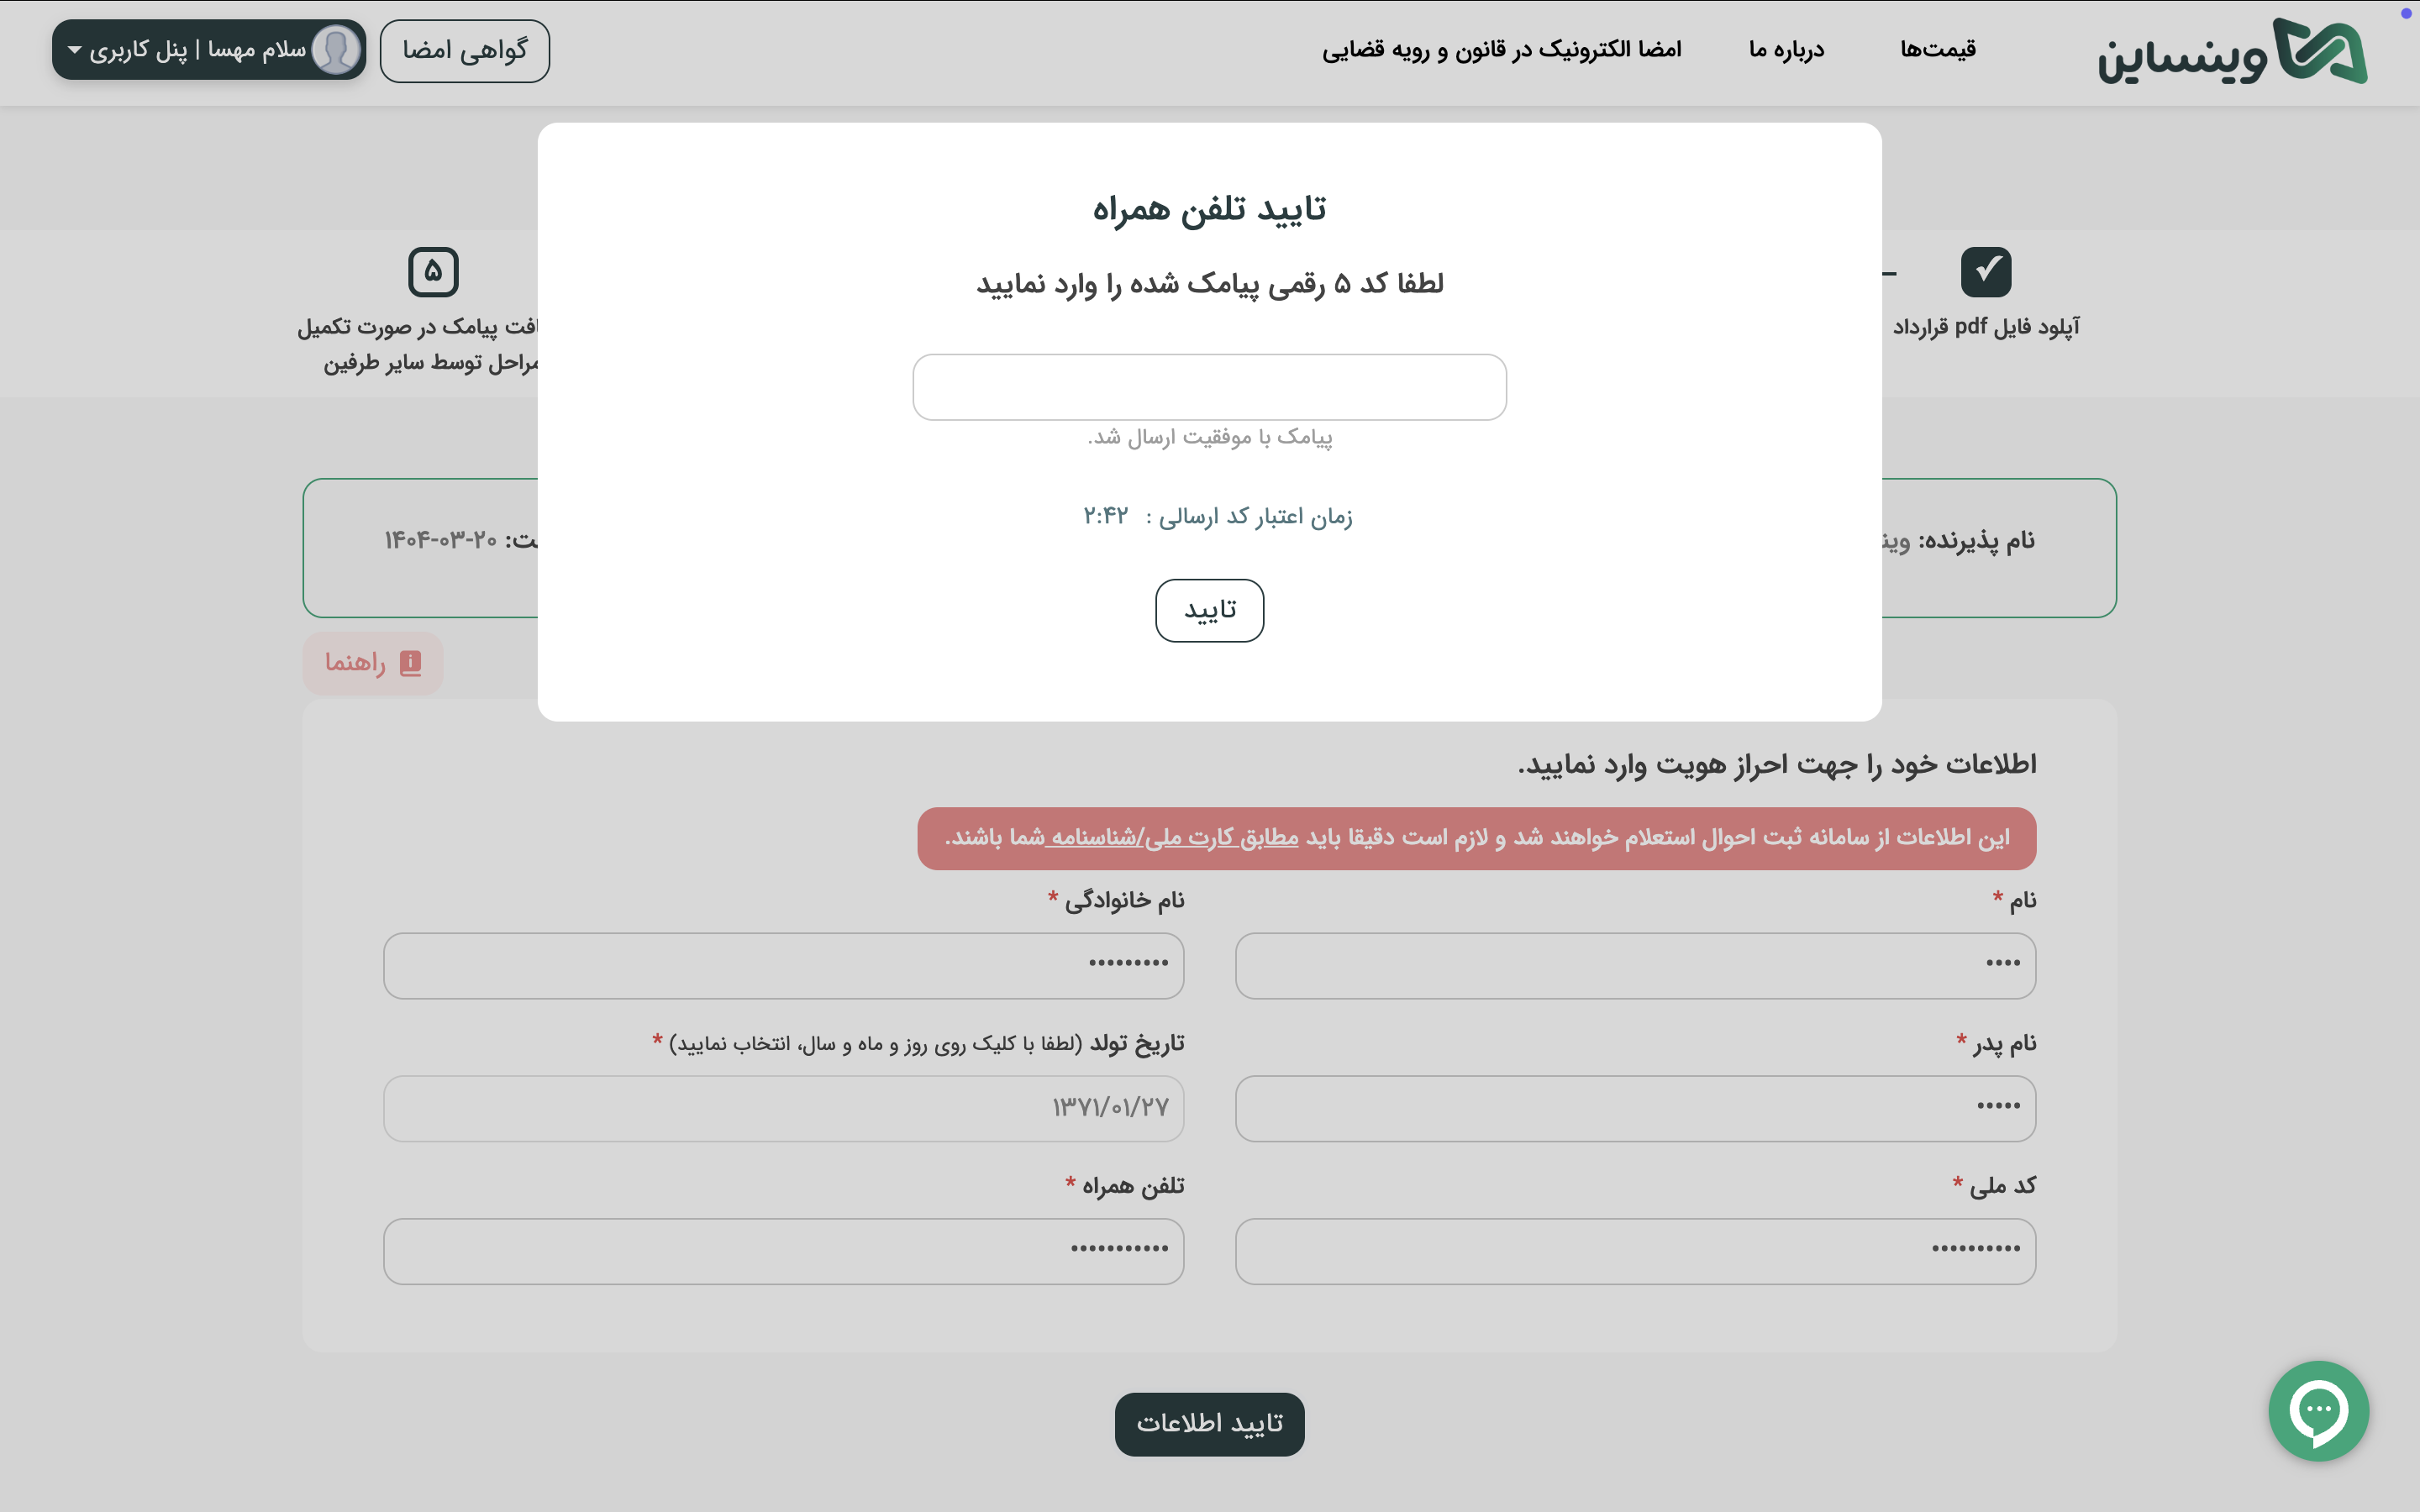Click the book icon on the راهنما button
The height and width of the screenshot is (1512, 2420).
(410, 663)
